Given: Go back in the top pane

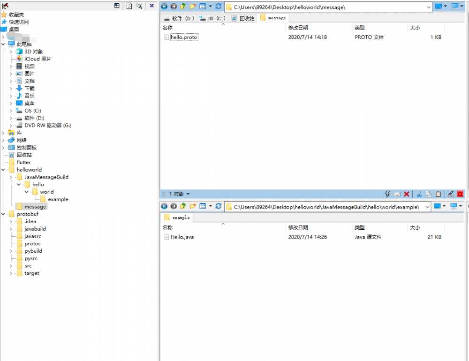Looking at the screenshot, I should point(164,6).
